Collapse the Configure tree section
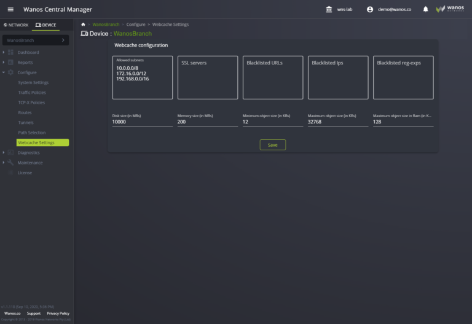 click(4, 72)
